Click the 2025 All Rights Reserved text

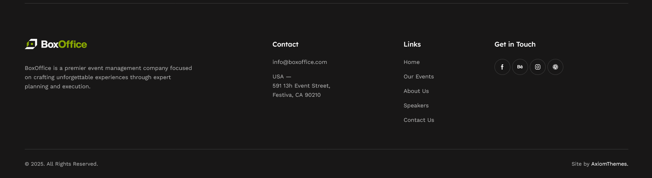[61, 164]
